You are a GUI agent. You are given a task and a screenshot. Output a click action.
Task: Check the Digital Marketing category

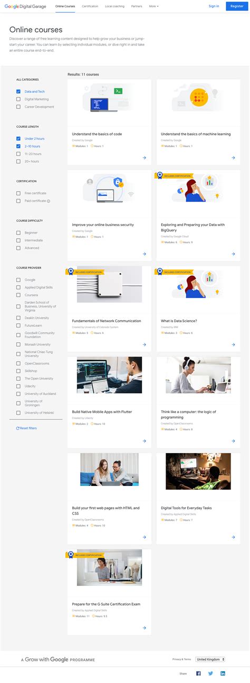click(18, 99)
